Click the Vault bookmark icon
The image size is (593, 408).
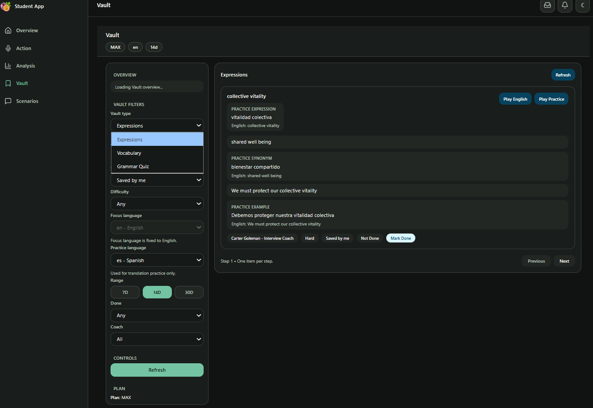click(8, 83)
